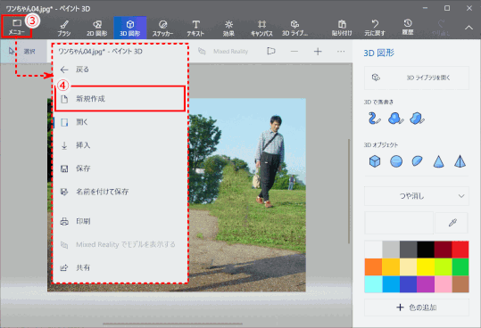Choose 共有 (Share) from the menu
Image resolution: width=481 pixels, height=328 pixels.
pos(120,267)
